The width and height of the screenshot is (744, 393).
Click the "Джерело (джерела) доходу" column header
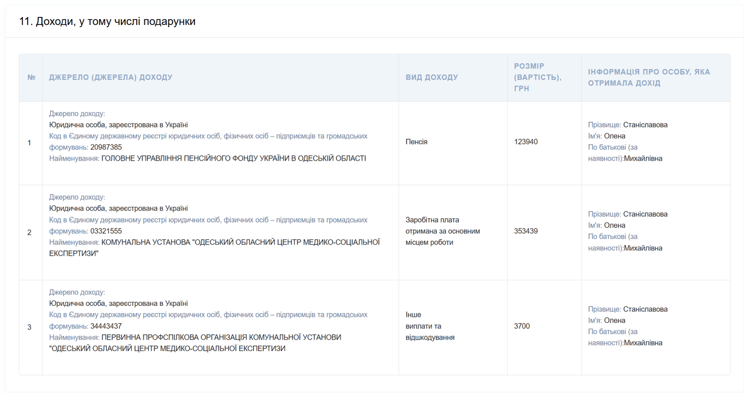coord(111,77)
